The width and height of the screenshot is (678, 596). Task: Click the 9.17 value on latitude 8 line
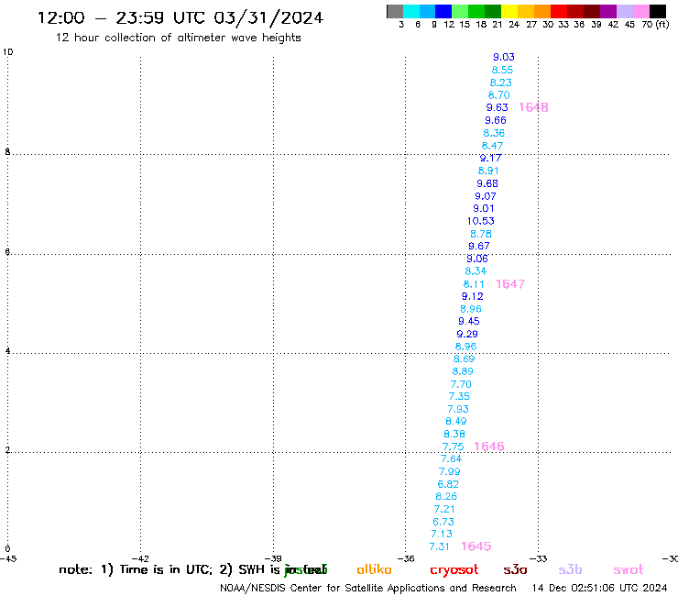490,159
